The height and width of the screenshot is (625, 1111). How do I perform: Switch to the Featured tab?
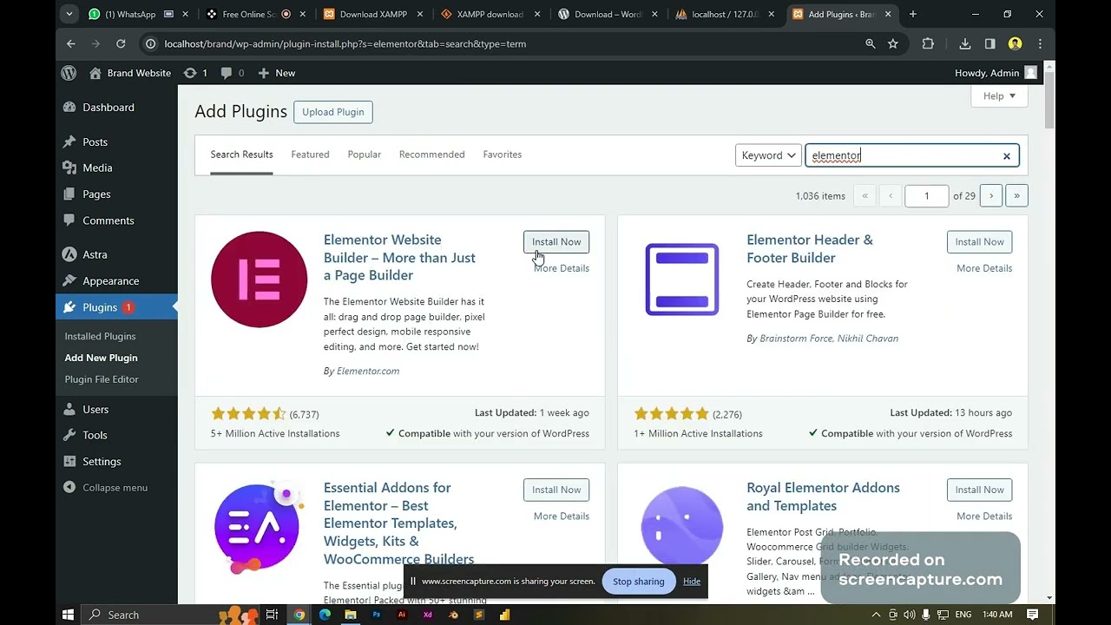(310, 155)
